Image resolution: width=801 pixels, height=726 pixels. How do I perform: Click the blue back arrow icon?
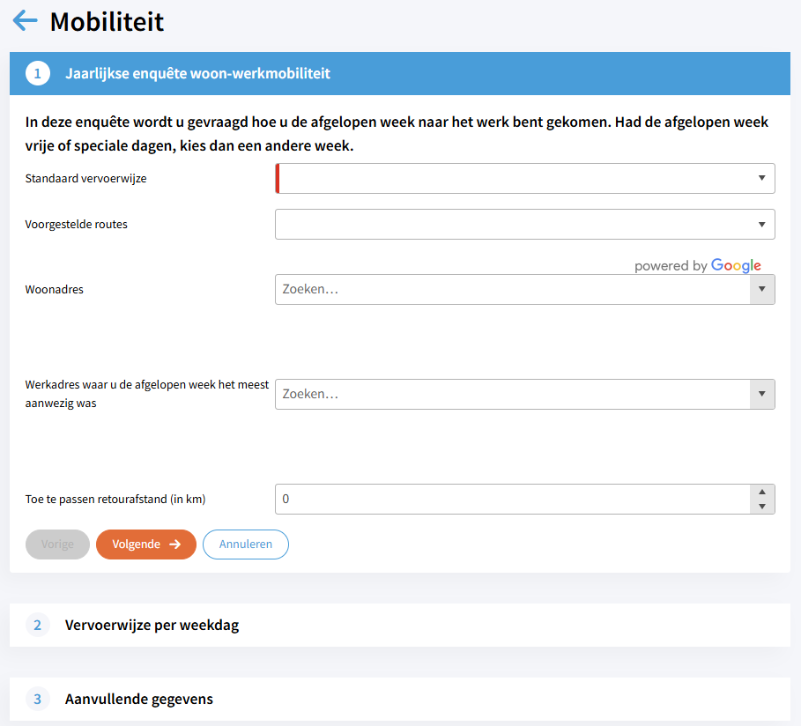[26, 20]
